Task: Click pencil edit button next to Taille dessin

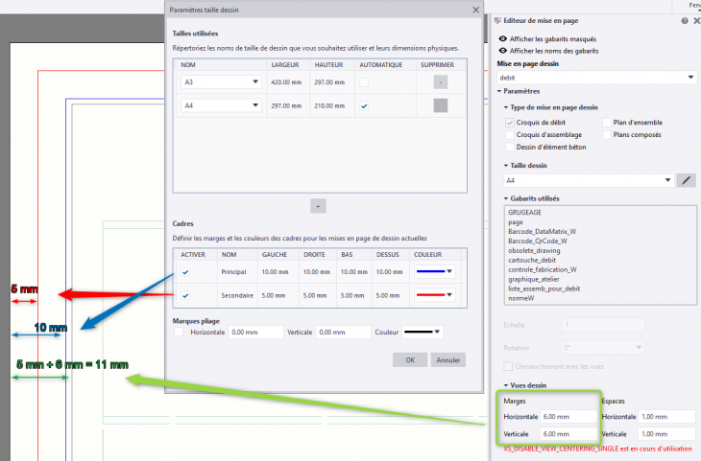Action: tap(686, 180)
